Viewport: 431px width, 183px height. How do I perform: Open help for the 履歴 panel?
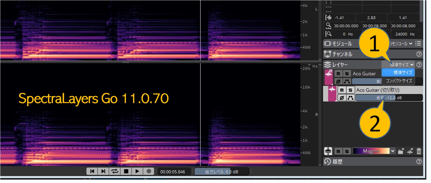pyautogui.click(x=419, y=162)
